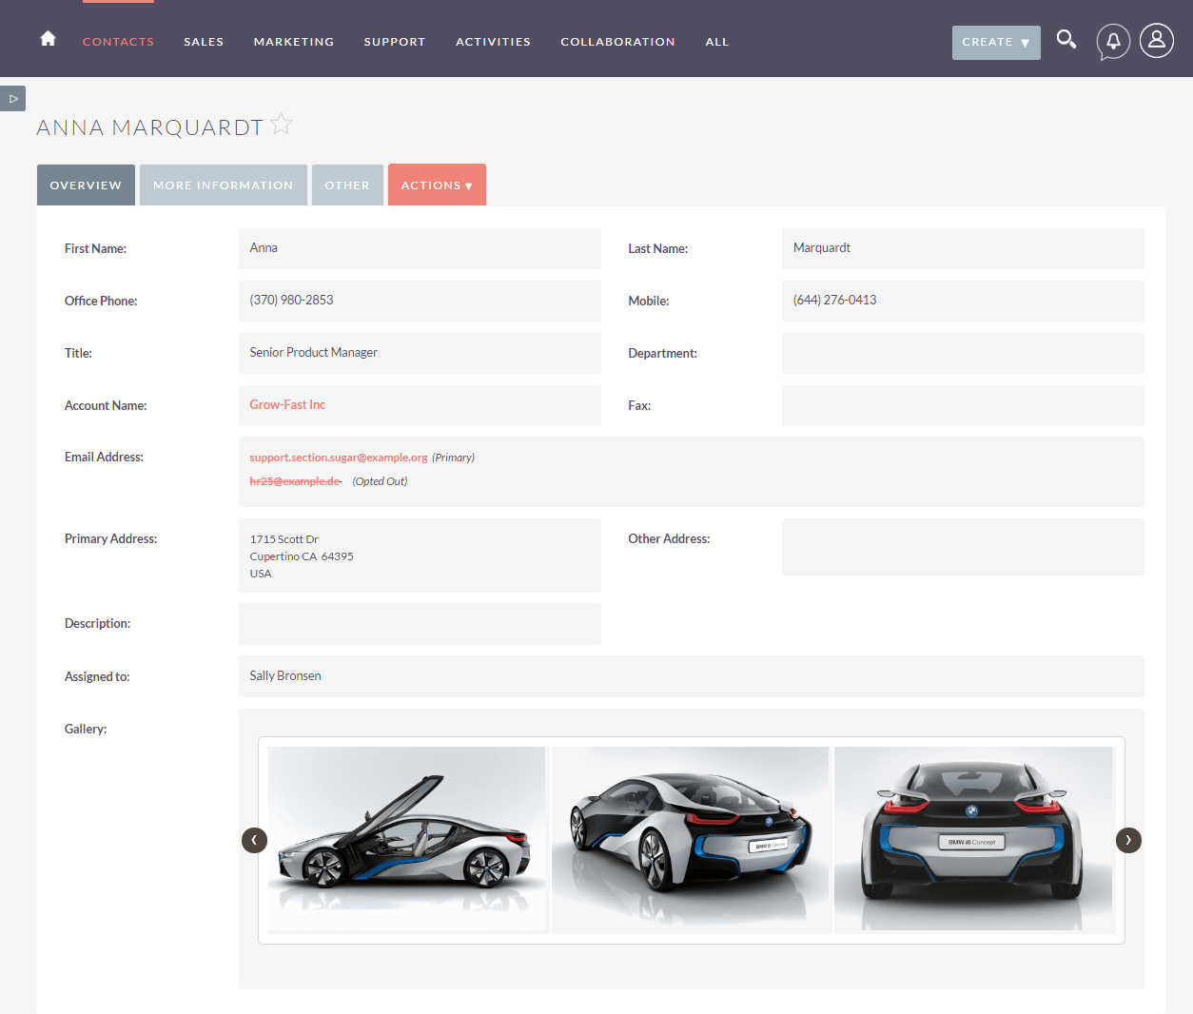Show previous gallery image
The height and width of the screenshot is (1014, 1193).
click(x=254, y=840)
